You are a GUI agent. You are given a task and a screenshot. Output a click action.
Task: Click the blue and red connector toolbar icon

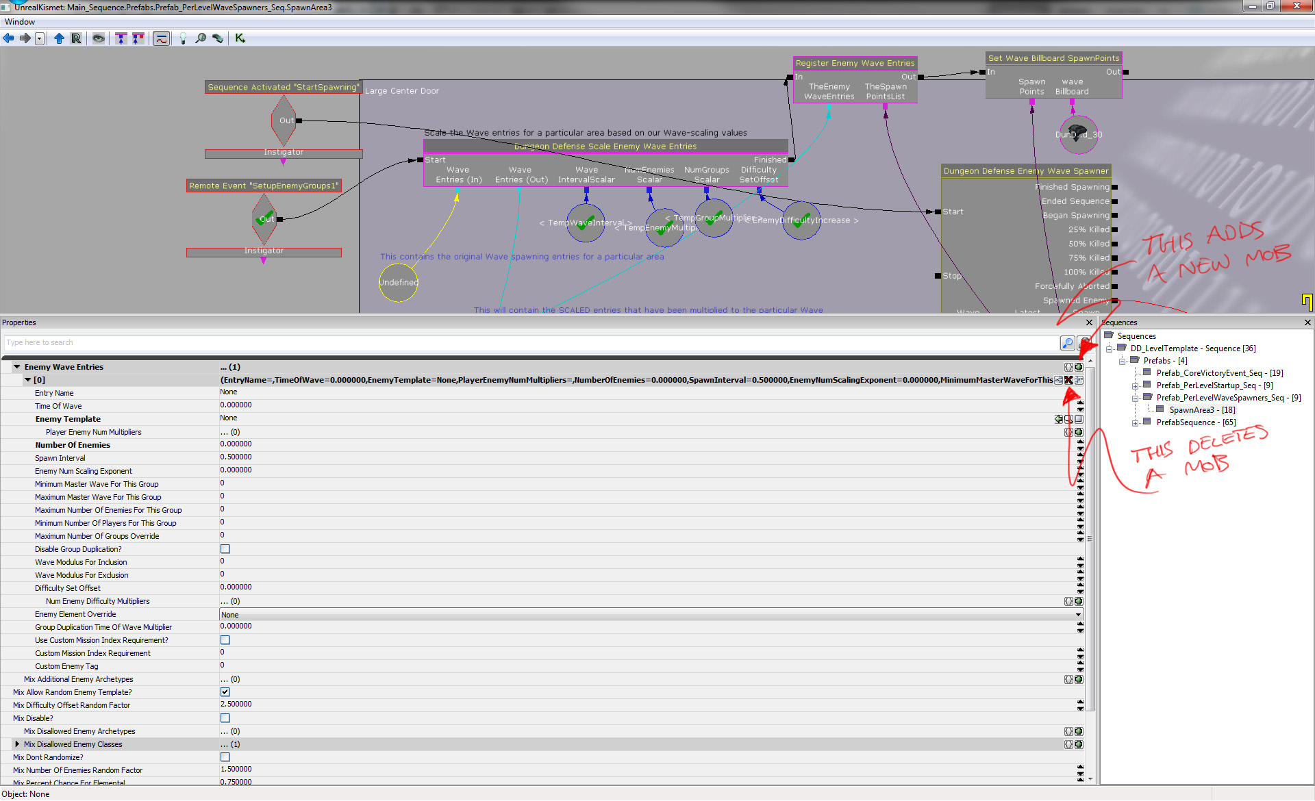[138, 38]
